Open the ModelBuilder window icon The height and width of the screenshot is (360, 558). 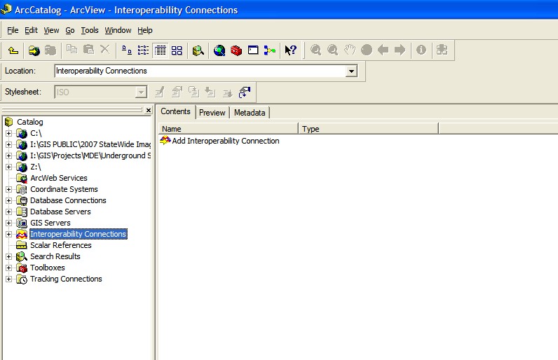[270, 50]
